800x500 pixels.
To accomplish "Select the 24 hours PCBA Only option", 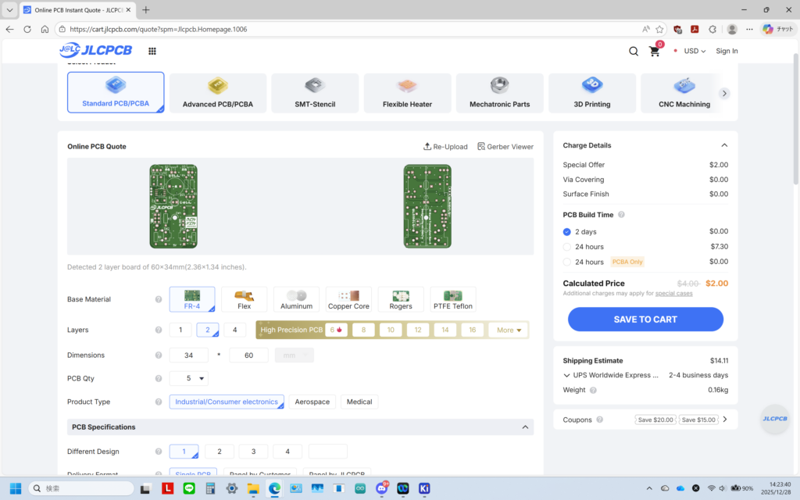I will pyautogui.click(x=567, y=262).
